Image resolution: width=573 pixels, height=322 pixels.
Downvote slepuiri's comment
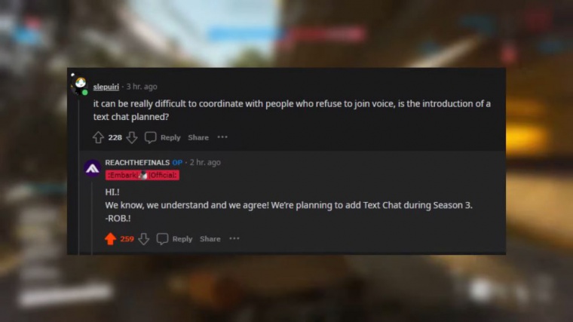click(132, 137)
